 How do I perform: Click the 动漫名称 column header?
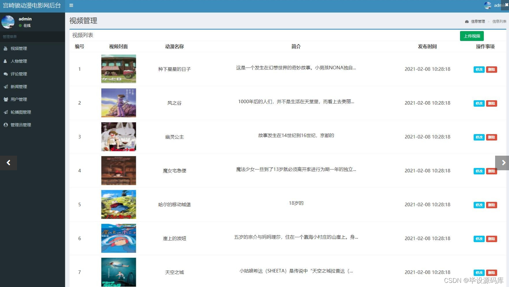point(174,47)
